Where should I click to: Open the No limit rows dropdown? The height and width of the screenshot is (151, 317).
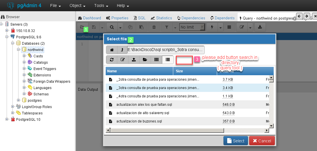coord(192,27)
